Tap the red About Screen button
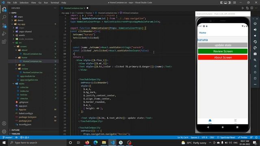 point(223,58)
